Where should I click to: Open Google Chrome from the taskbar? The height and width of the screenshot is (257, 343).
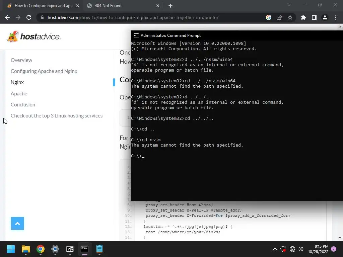[x=41, y=249]
